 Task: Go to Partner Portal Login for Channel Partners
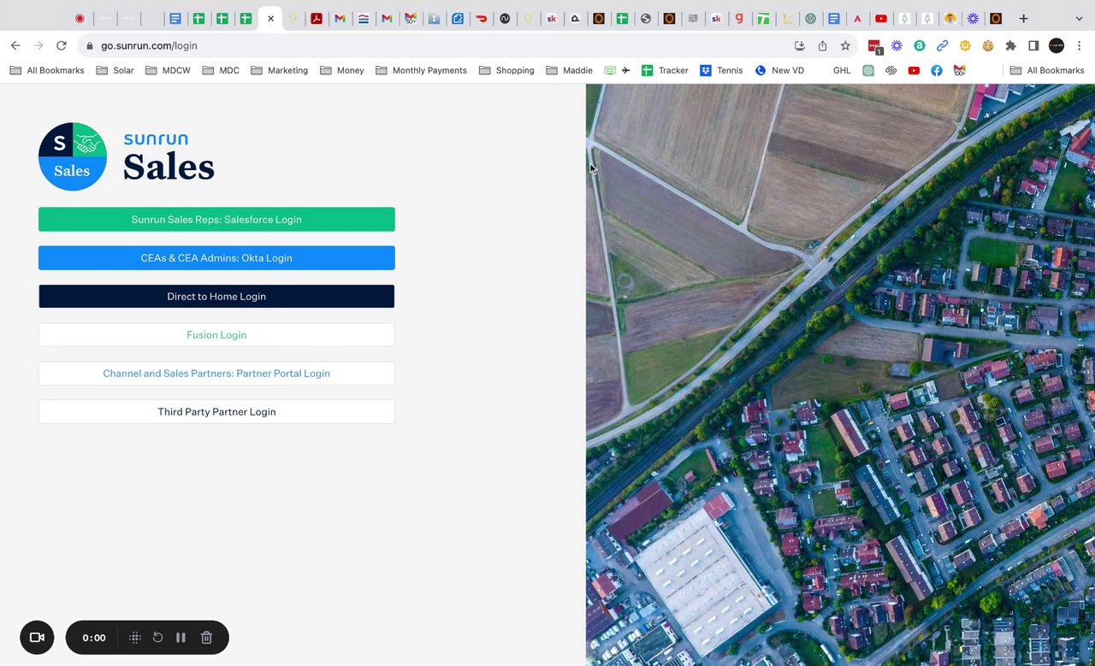click(x=216, y=374)
